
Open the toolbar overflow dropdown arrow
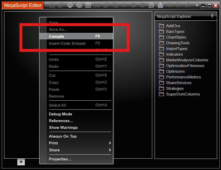(x=197, y=5)
